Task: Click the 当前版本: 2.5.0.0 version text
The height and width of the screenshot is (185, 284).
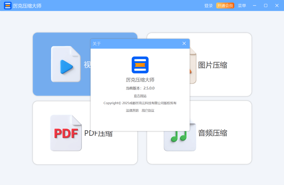Action: tap(140, 88)
